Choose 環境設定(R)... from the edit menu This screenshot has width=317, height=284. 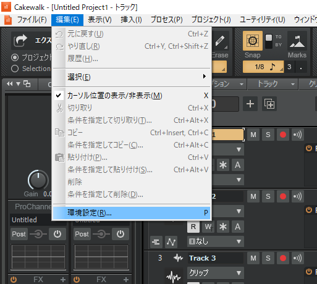point(132,213)
